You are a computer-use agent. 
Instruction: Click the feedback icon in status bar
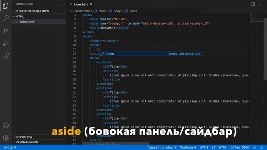point(254,147)
